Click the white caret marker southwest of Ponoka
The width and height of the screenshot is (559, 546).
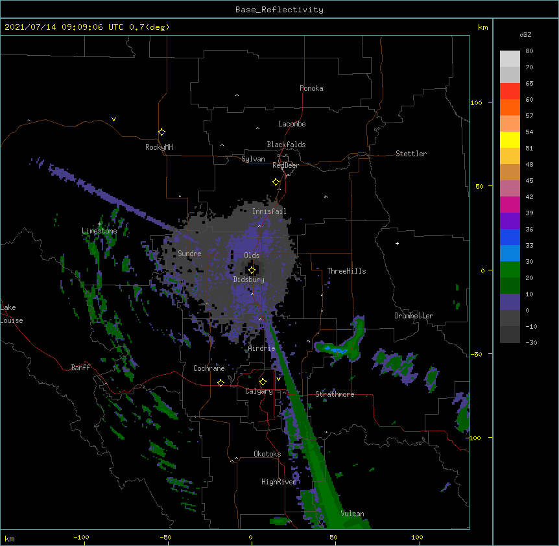click(237, 95)
